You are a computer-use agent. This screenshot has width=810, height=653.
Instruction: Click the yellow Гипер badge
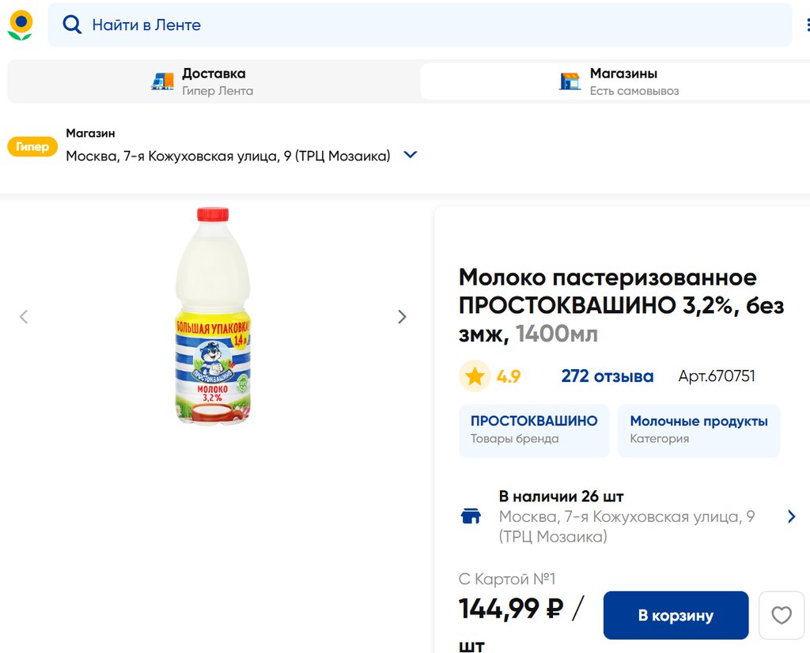pos(32,146)
